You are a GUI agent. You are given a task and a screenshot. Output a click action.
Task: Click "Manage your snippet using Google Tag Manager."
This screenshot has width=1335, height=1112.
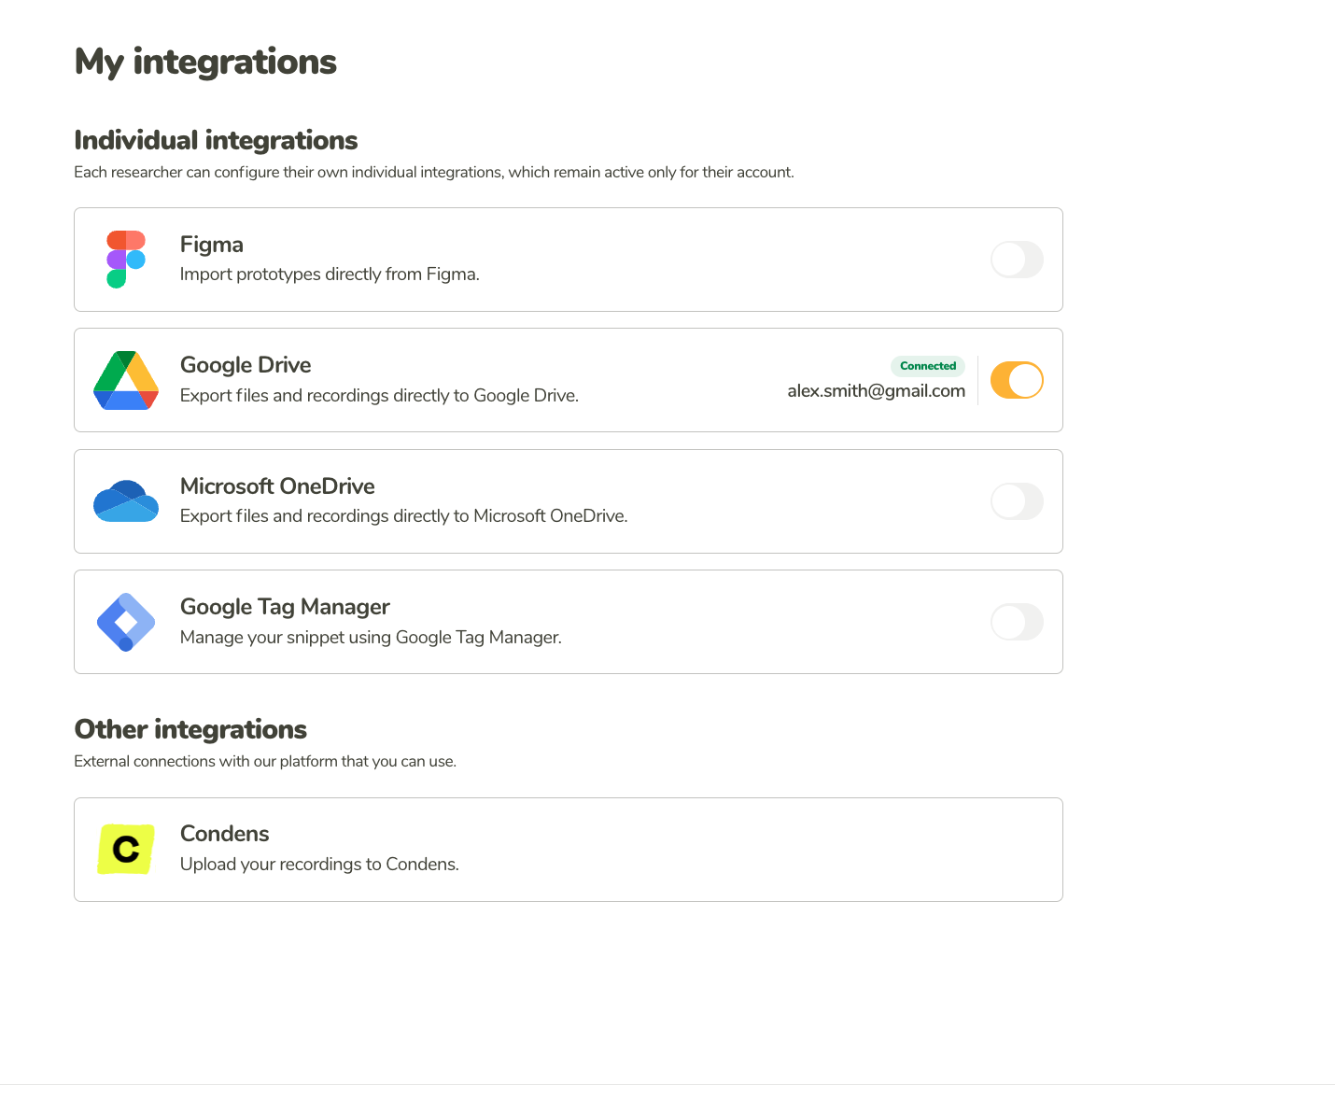pos(371,638)
